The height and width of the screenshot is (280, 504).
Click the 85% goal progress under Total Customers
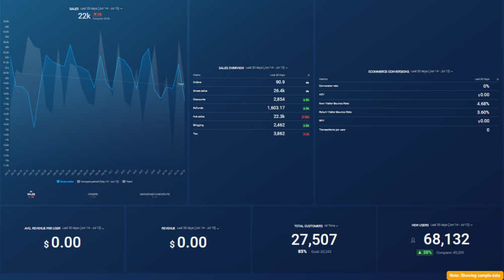[x=302, y=251]
